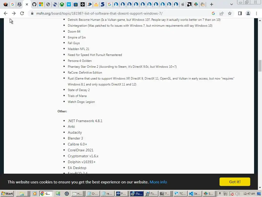Screen dimensions: 262x197
Task: Click 'State of Decay 2' text
Action: (x=79, y=90)
